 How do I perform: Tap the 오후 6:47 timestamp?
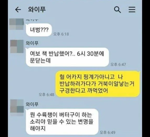(118, 64)
